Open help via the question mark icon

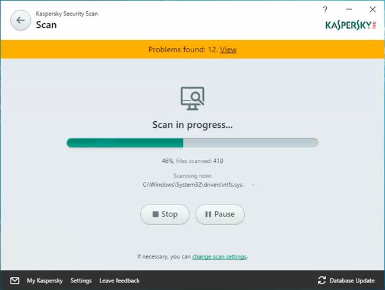click(x=325, y=10)
